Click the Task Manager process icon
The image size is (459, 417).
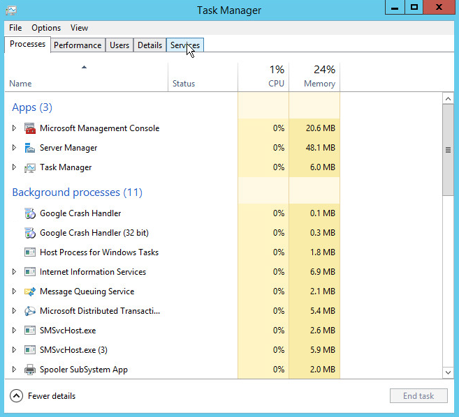click(x=29, y=167)
